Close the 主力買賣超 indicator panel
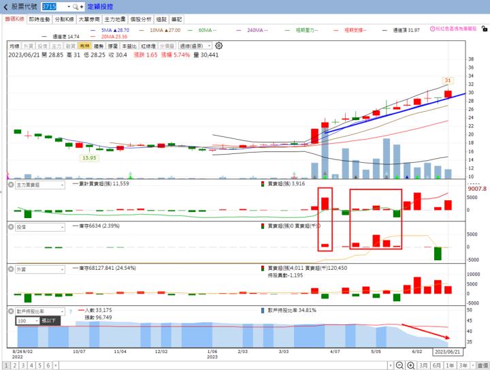 coord(11,185)
